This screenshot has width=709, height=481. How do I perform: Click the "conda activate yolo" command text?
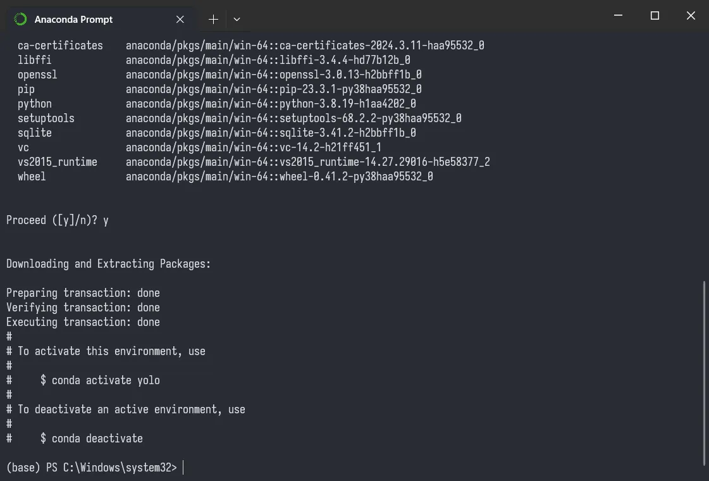pos(106,380)
